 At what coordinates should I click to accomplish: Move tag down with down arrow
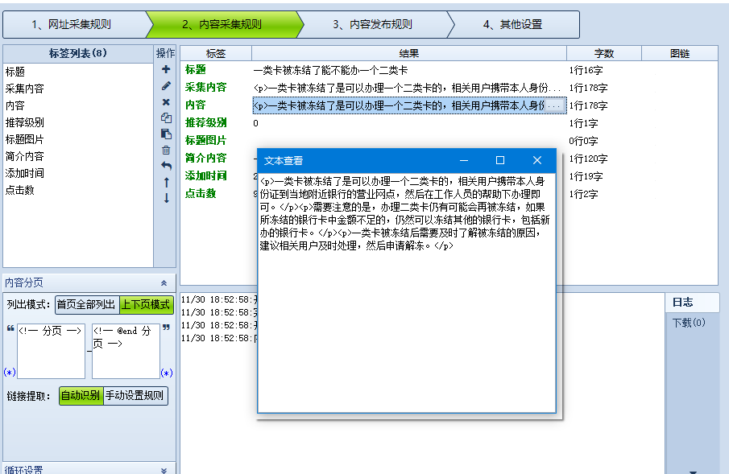[x=166, y=198]
